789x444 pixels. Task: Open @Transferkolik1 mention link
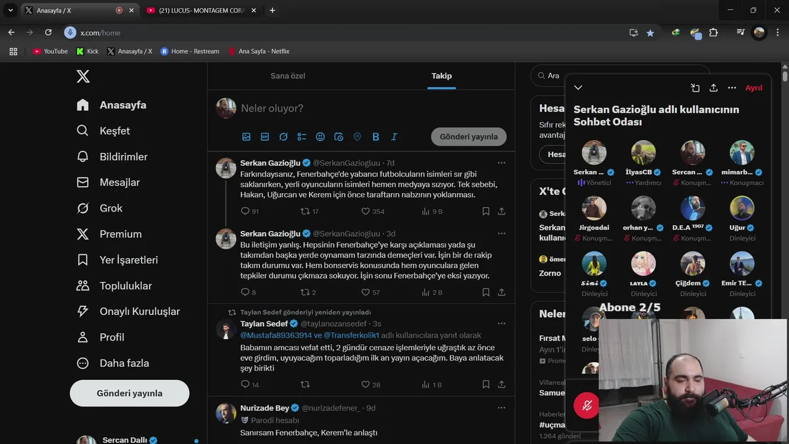click(x=351, y=335)
